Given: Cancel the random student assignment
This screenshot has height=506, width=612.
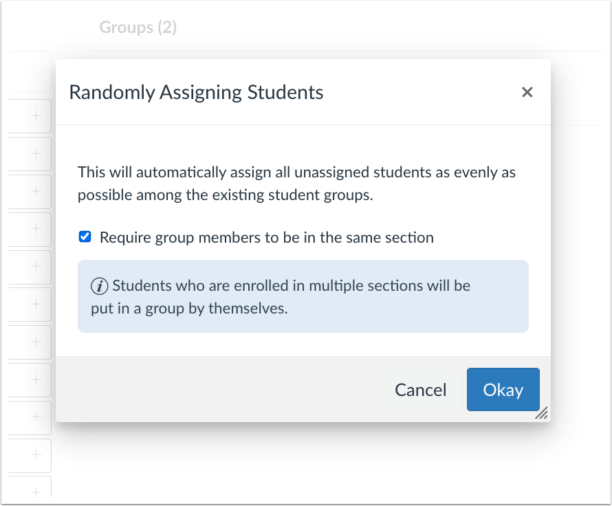Looking at the screenshot, I should point(420,389).
